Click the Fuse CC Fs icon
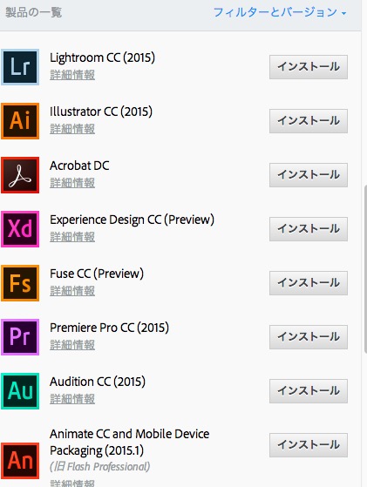The image size is (367, 487). click(x=20, y=283)
